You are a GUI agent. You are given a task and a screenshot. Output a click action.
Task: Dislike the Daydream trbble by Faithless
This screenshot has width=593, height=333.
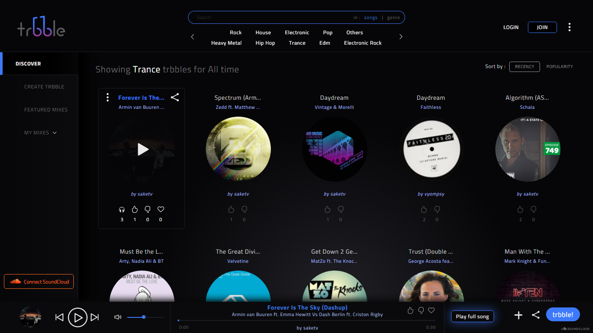coord(437,209)
